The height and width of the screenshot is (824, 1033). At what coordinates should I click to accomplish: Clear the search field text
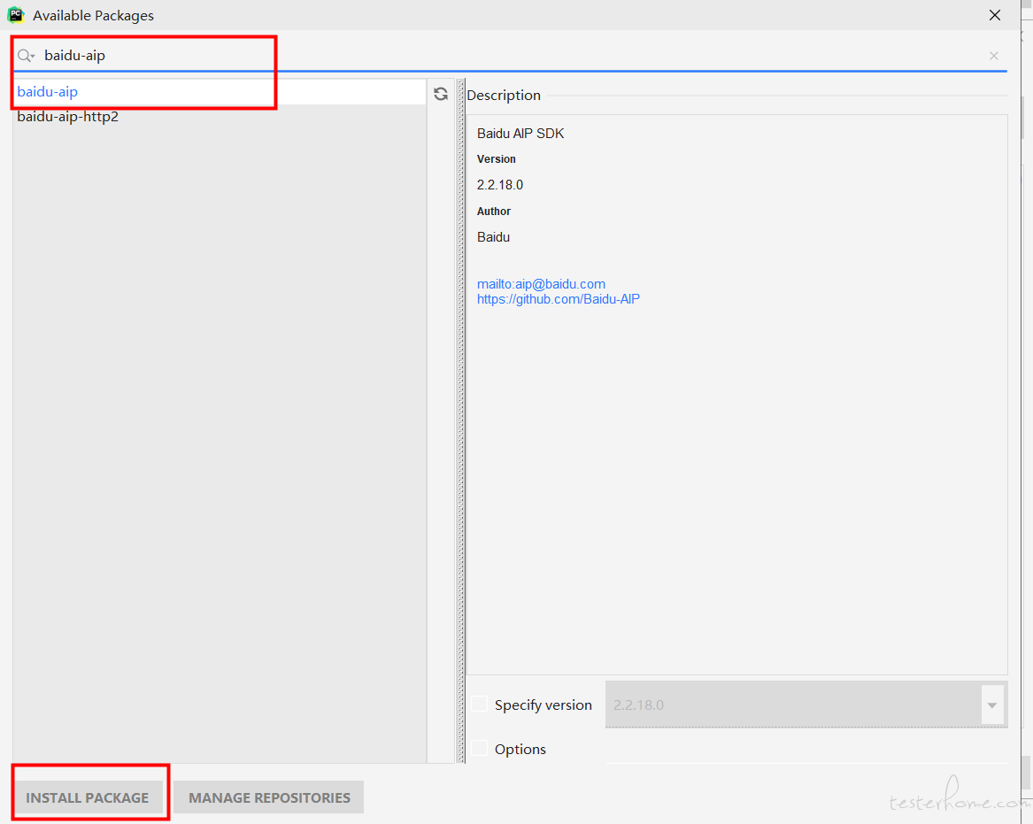993,56
